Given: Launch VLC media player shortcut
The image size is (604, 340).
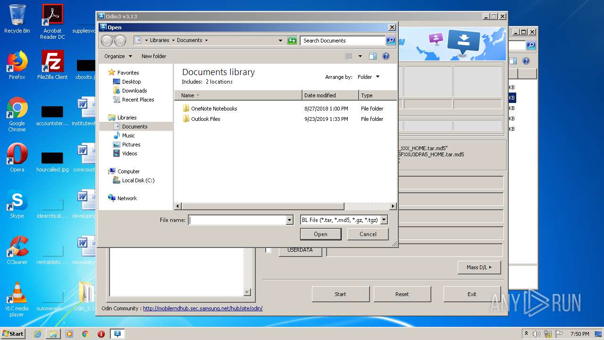Looking at the screenshot, I should click(x=17, y=299).
